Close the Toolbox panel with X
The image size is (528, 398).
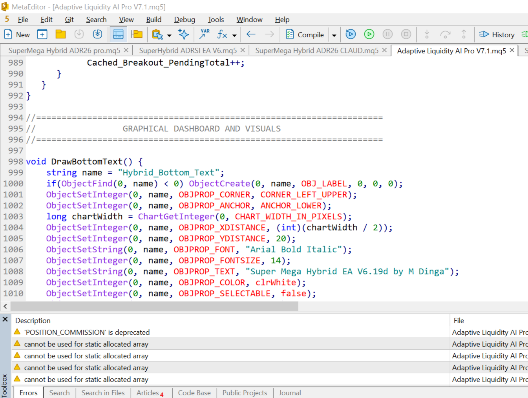click(x=5, y=319)
